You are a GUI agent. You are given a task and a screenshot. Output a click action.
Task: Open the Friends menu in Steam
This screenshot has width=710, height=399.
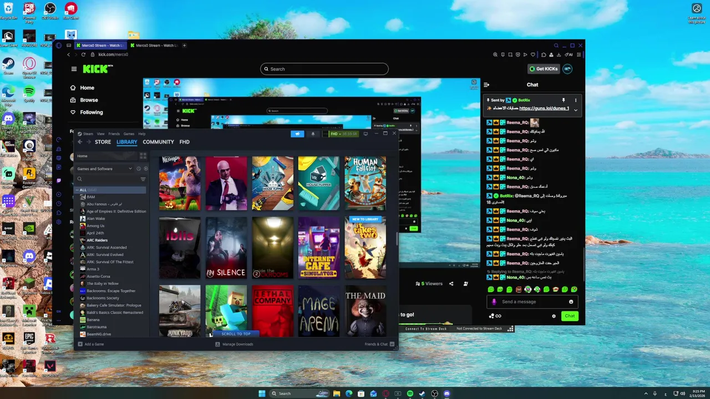[114, 134]
